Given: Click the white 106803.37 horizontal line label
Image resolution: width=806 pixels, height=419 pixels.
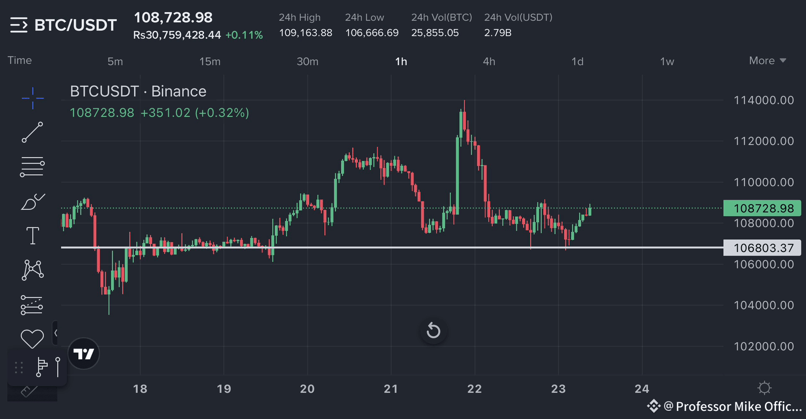Looking at the screenshot, I should click(762, 247).
